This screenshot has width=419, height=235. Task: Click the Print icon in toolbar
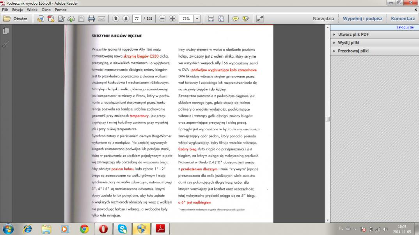(x=91, y=19)
